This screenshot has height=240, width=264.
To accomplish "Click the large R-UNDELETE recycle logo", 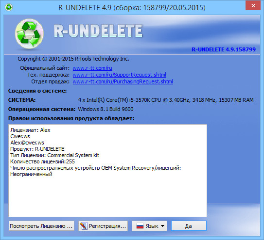I will coord(29,34).
